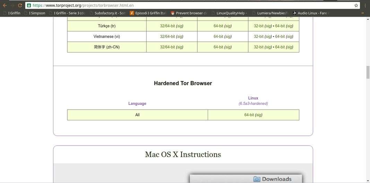
Task: Click the Vietnamese row 32/64-bit download link
Action: pyautogui.click(x=167, y=37)
